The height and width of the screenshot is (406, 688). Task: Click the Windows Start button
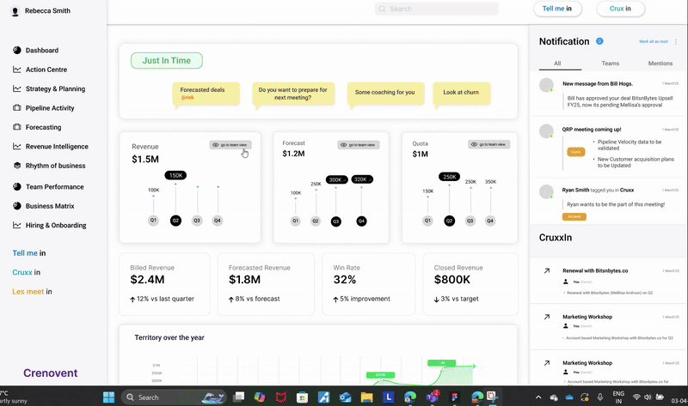[109, 397]
